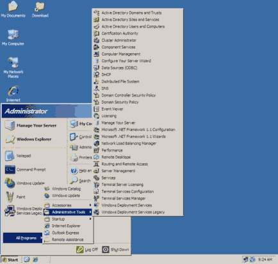Viewport: 278px width, 264px height.
Task: Open Command Prompt from Start menu
Action: [34, 169]
